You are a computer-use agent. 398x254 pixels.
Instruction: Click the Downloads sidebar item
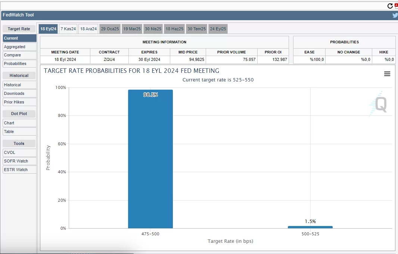click(x=19, y=94)
